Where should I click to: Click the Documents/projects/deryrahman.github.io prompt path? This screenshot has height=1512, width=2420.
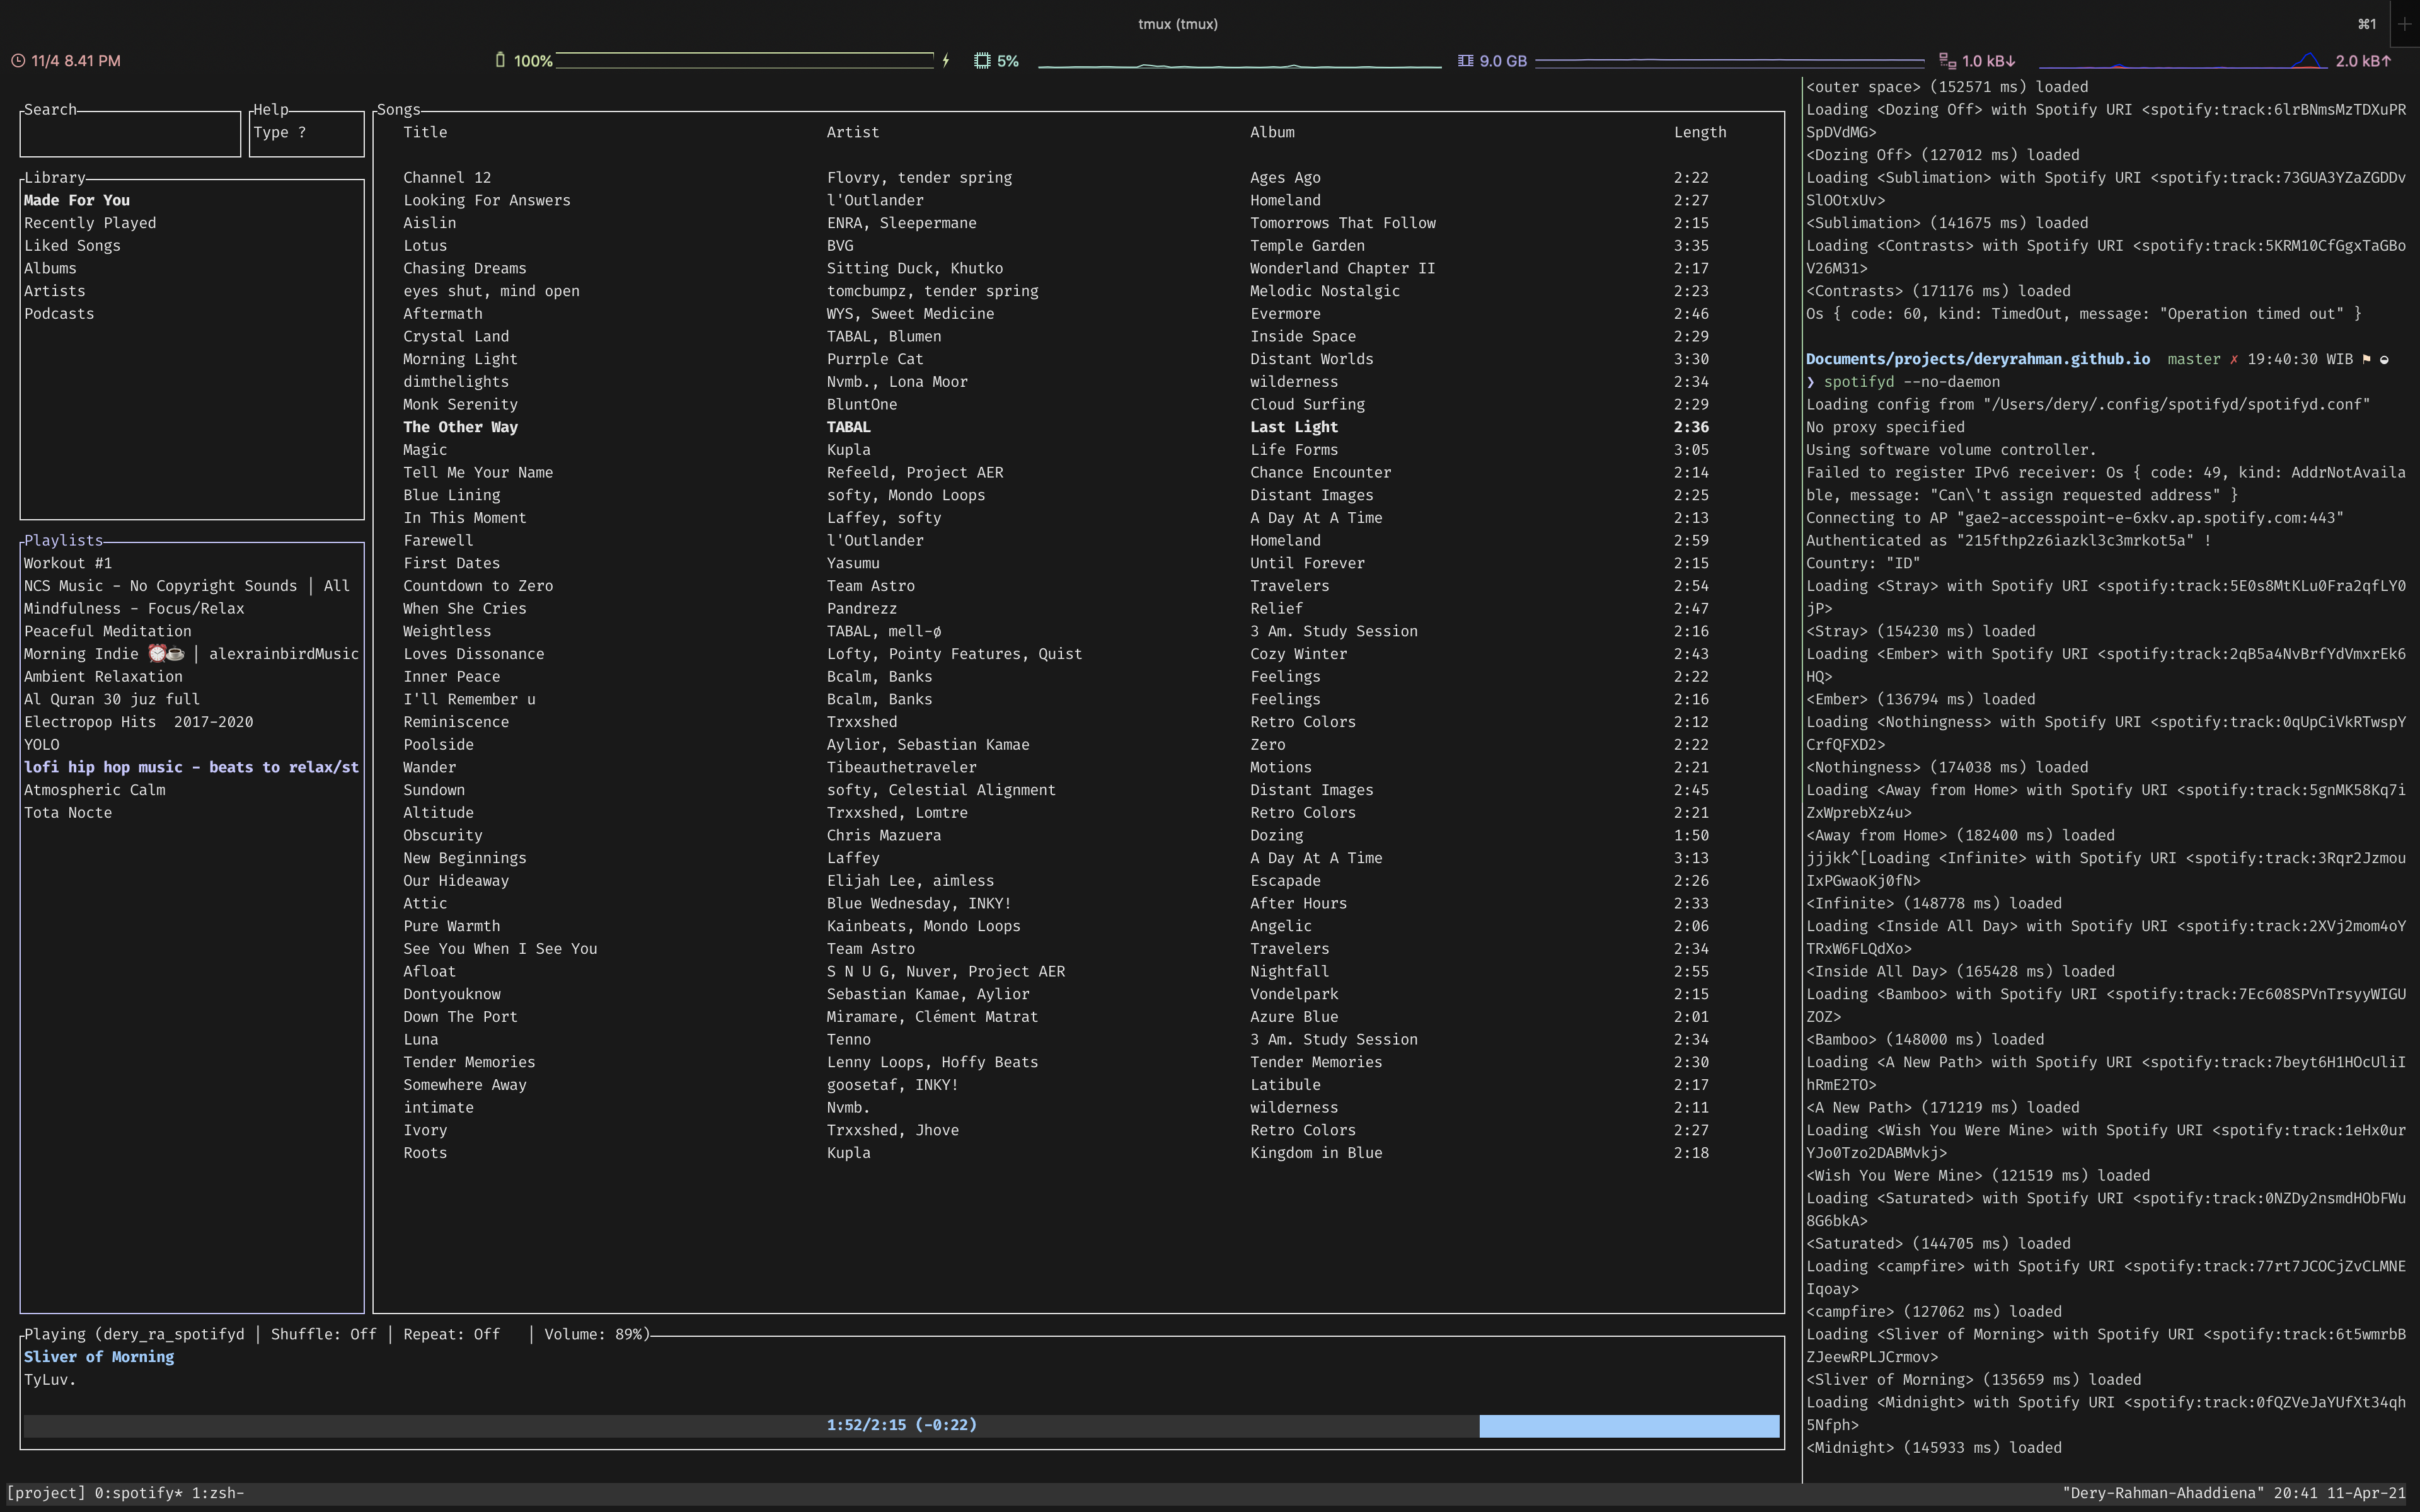(1978, 359)
